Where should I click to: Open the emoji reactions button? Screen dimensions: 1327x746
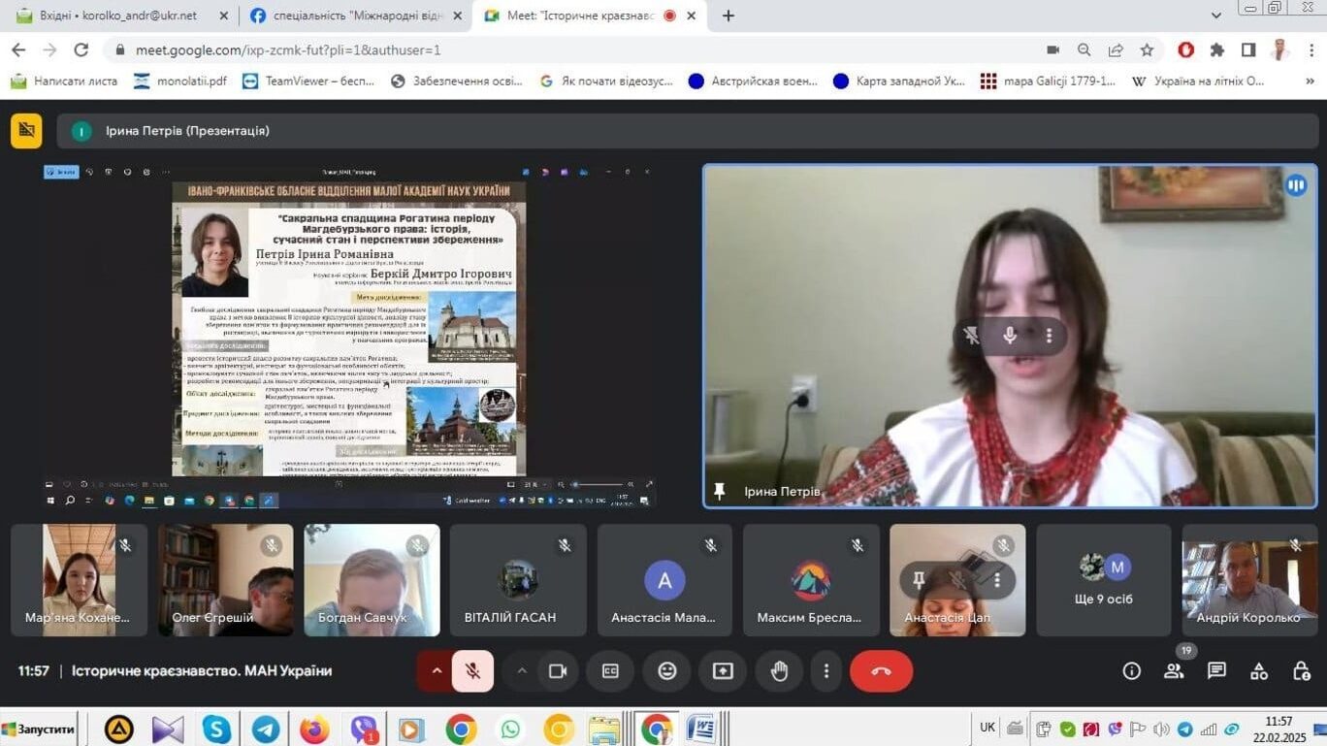pyautogui.click(x=667, y=671)
